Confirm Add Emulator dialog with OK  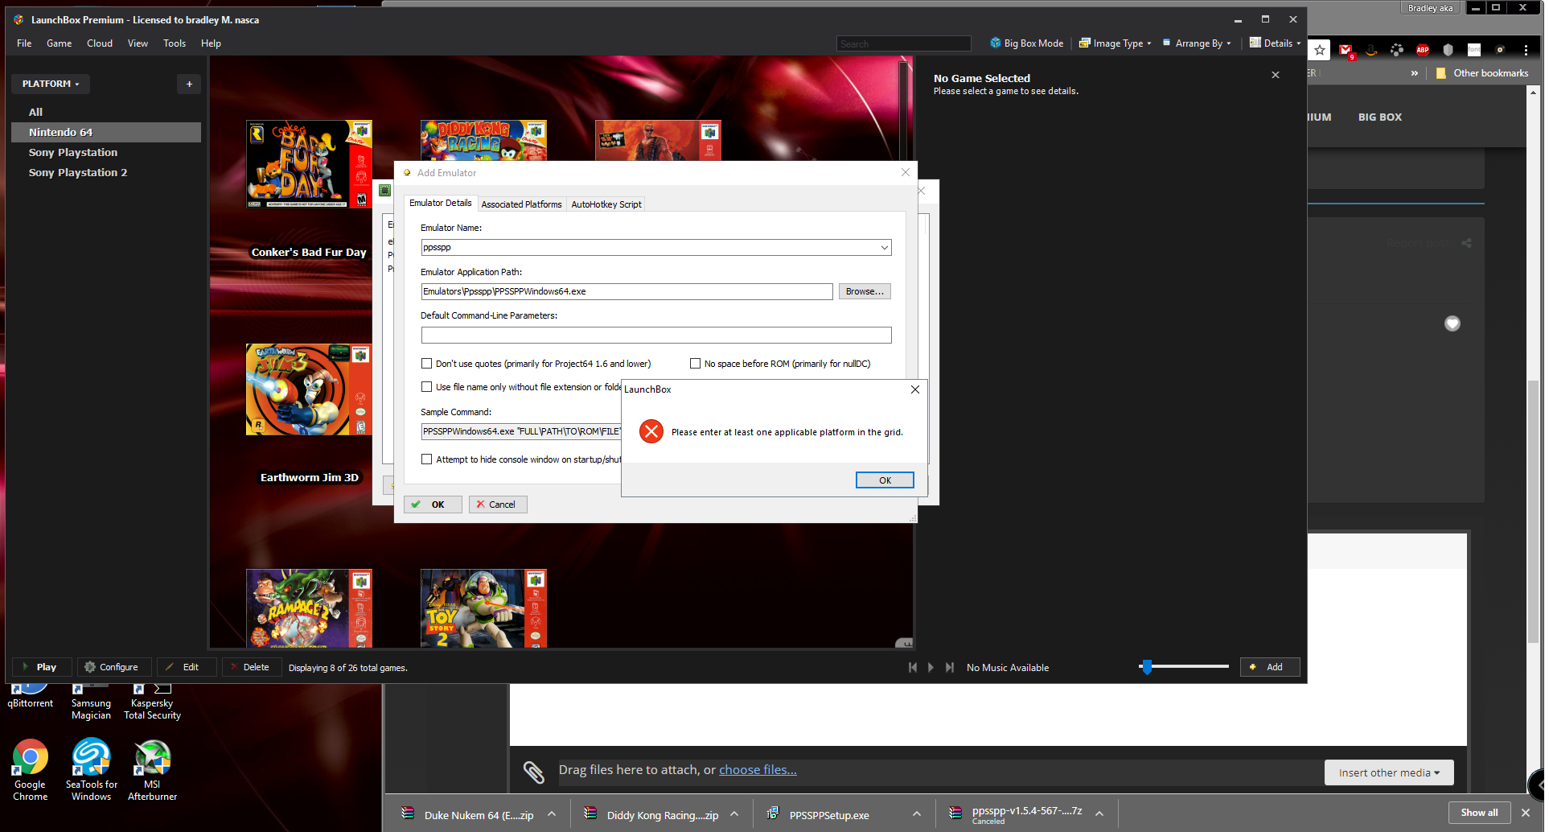coord(434,505)
